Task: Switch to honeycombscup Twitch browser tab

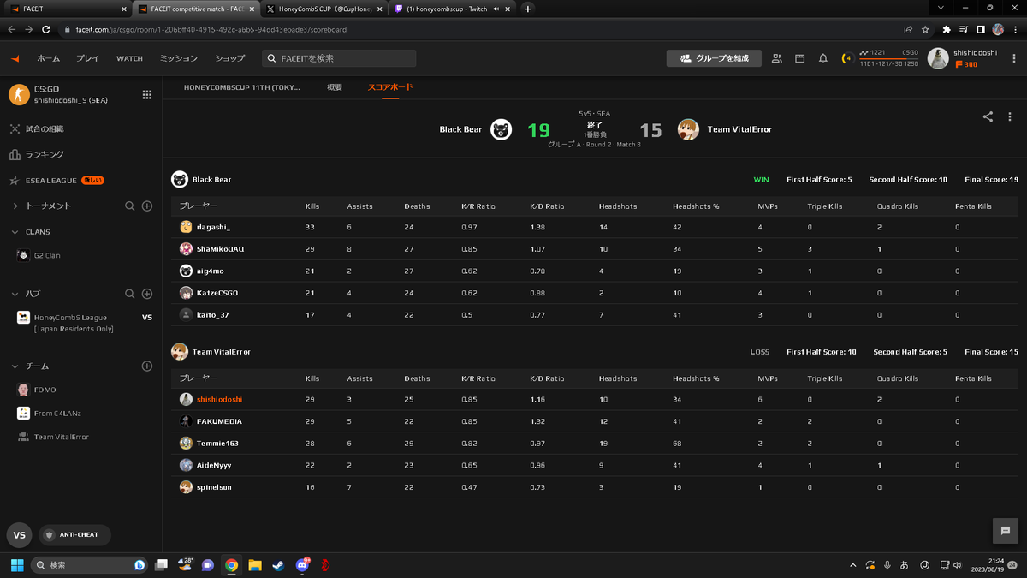Action: click(452, 9)
